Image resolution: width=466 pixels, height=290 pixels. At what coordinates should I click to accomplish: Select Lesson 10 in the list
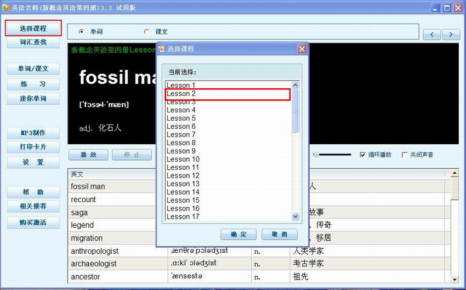(x=228, y=160)
